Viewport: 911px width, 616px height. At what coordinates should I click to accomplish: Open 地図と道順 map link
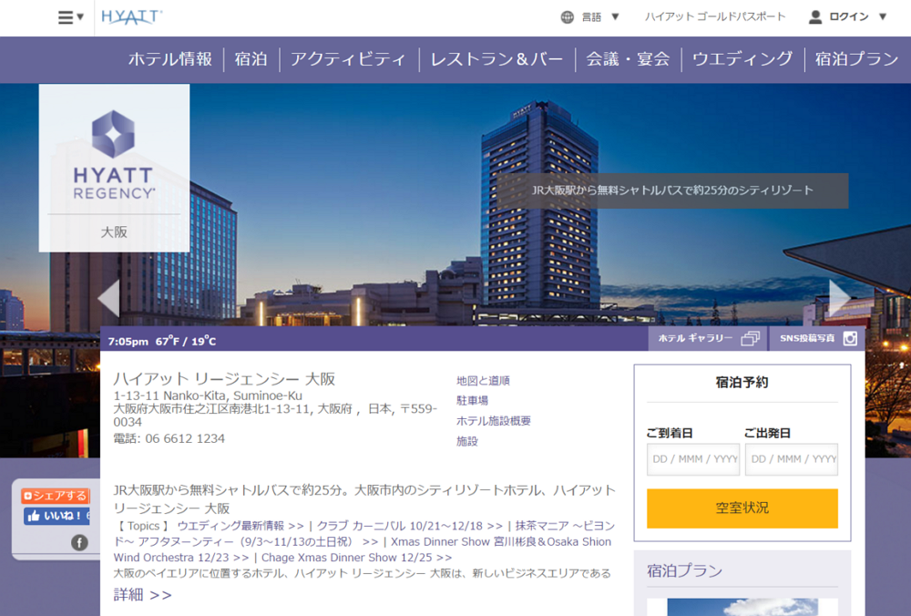[x=483, y=381]
